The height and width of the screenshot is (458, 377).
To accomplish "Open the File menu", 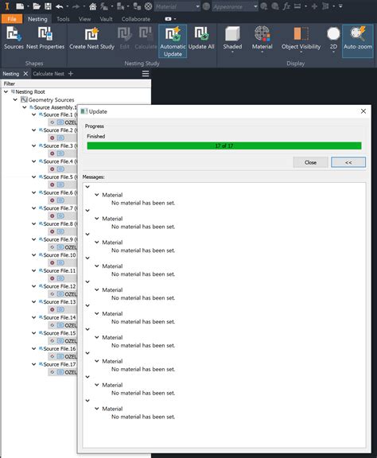I will (x=12, y=19).
